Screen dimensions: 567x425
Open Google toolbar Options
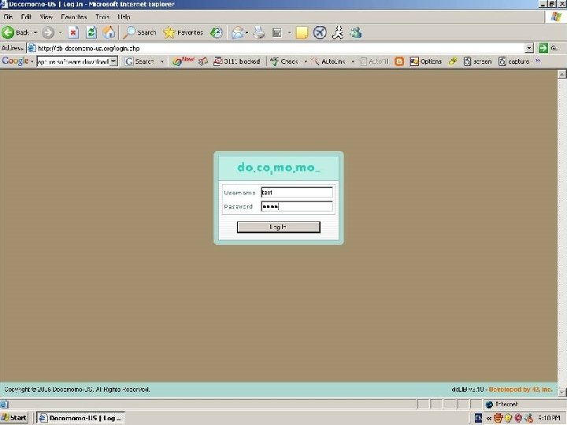coord(425,61)
